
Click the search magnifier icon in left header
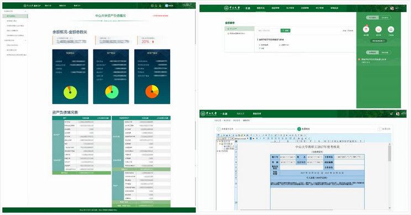coord(156,6)
